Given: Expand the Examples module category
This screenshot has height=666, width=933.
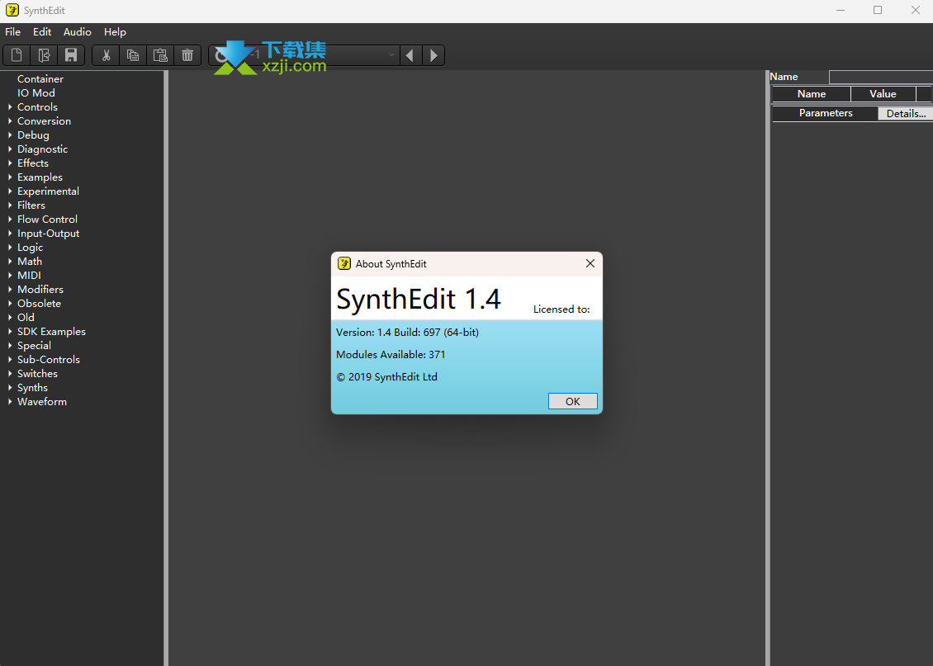Looking at the screenshot, I should [x=10, y=177].
